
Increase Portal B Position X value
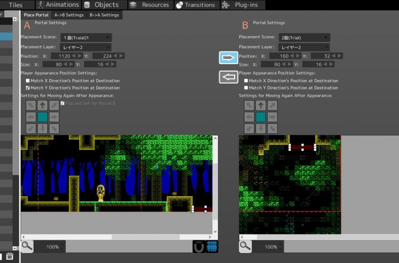[298, 56]
